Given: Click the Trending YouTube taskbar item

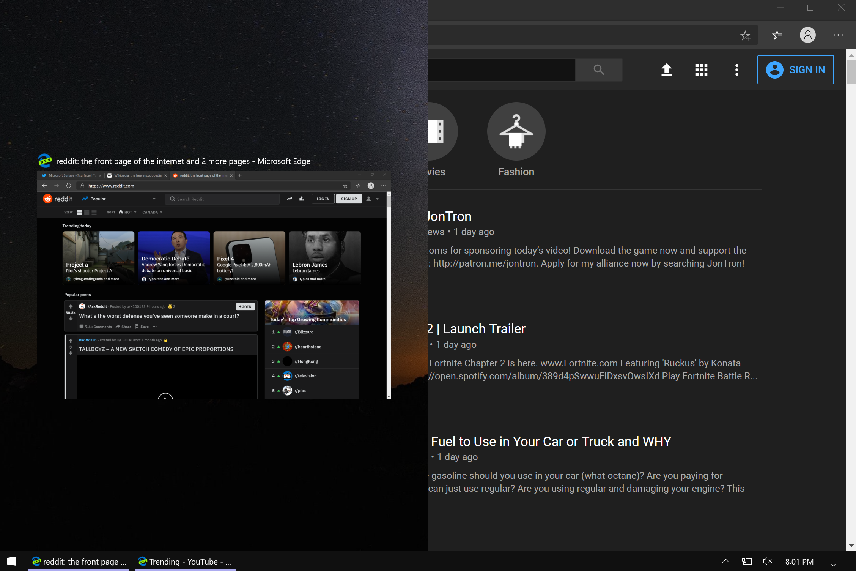Looking at the screenshot, I should tap(185, 562).
